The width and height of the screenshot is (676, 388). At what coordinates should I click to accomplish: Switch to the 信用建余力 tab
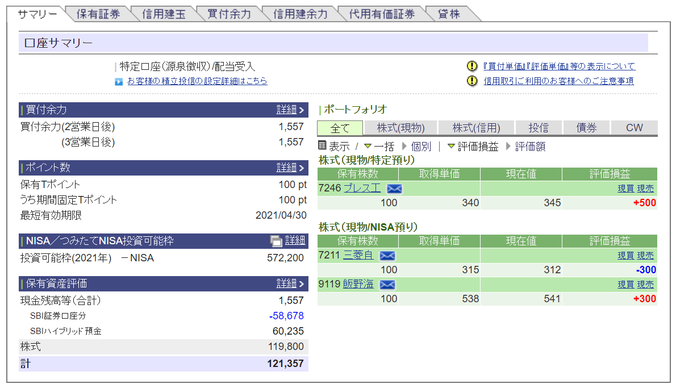click(x=301, y=14)
